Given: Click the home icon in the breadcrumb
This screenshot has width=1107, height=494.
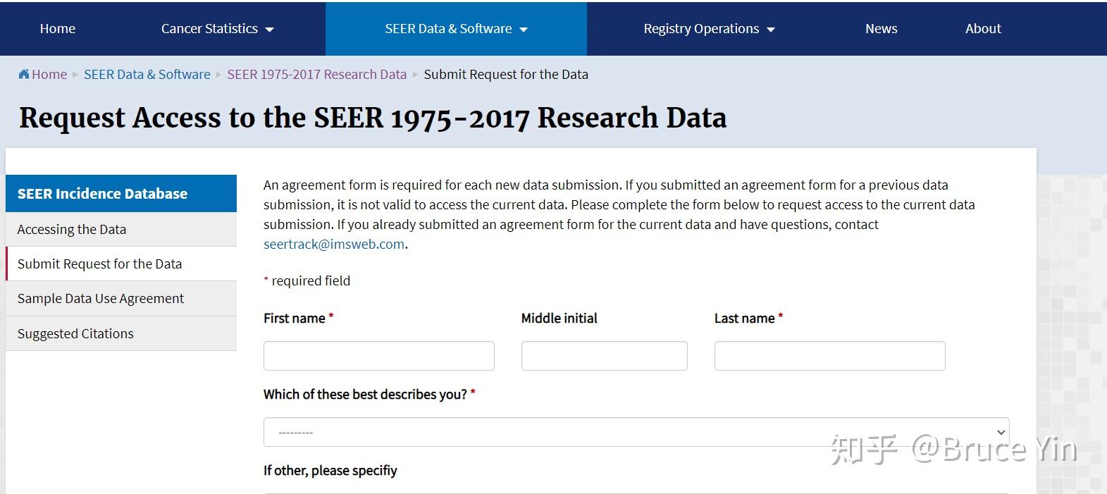Looking at the screenshot, I should [24, 74].
